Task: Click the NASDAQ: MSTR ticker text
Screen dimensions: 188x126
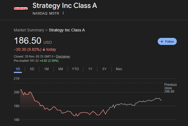Action: 46,13
